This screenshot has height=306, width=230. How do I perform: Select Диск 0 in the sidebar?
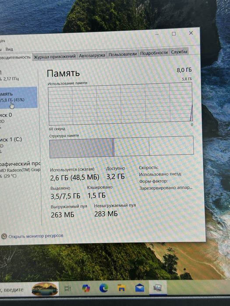(18, 120)
